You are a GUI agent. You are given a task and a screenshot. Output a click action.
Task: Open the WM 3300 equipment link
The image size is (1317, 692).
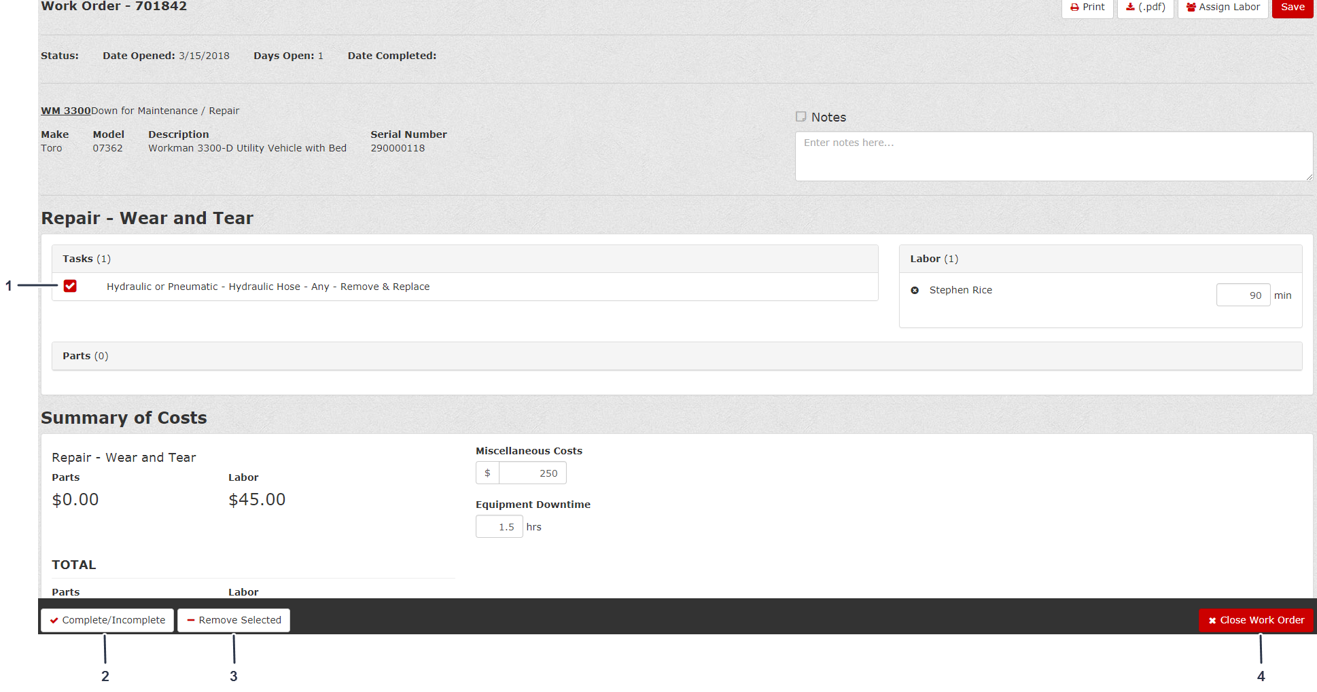[65, 111]
